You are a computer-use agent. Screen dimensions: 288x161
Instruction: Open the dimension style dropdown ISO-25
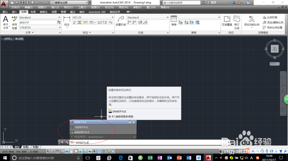point(93,17)
